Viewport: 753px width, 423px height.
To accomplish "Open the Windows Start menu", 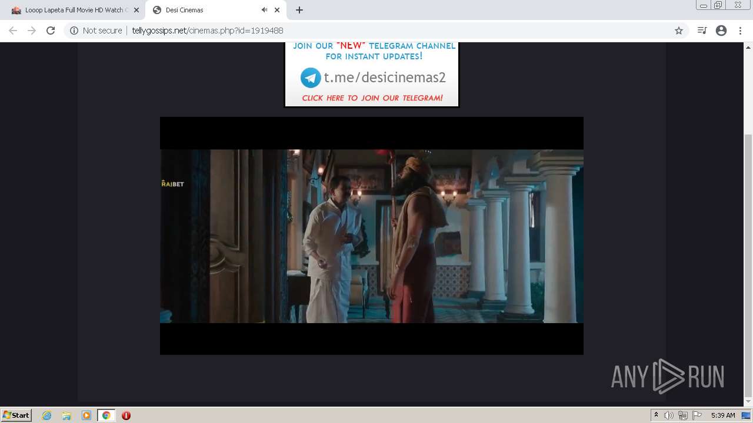I will [16, 415].
